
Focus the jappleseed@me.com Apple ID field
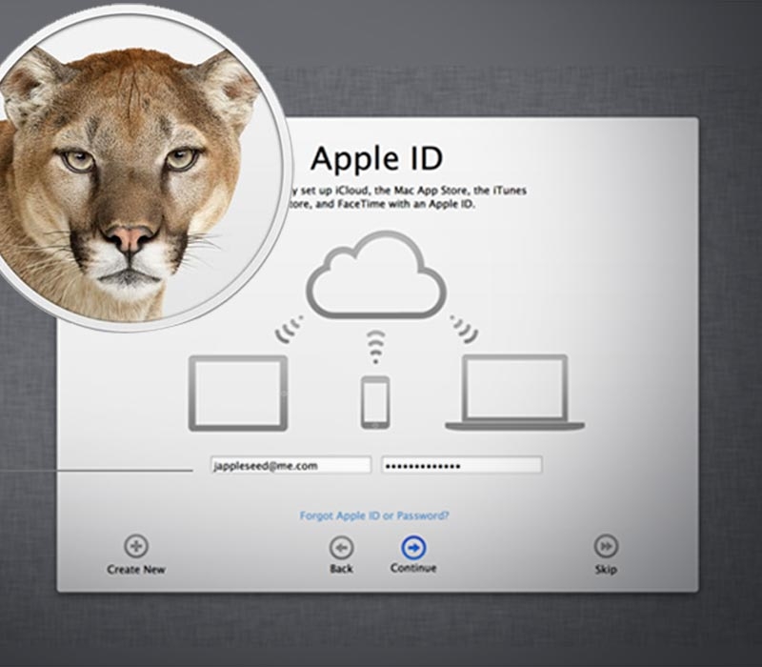coord(291,465)
